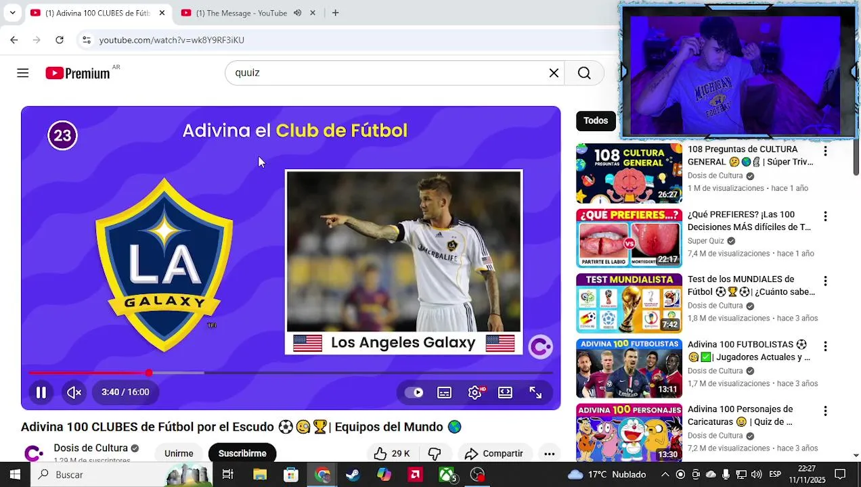Toggle the autoplay switch in player
This screenshot has height=487, width=861.
coord(414,392)
